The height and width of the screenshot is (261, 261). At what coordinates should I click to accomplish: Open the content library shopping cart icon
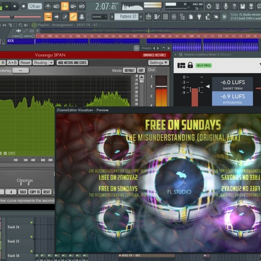(224, 17)
